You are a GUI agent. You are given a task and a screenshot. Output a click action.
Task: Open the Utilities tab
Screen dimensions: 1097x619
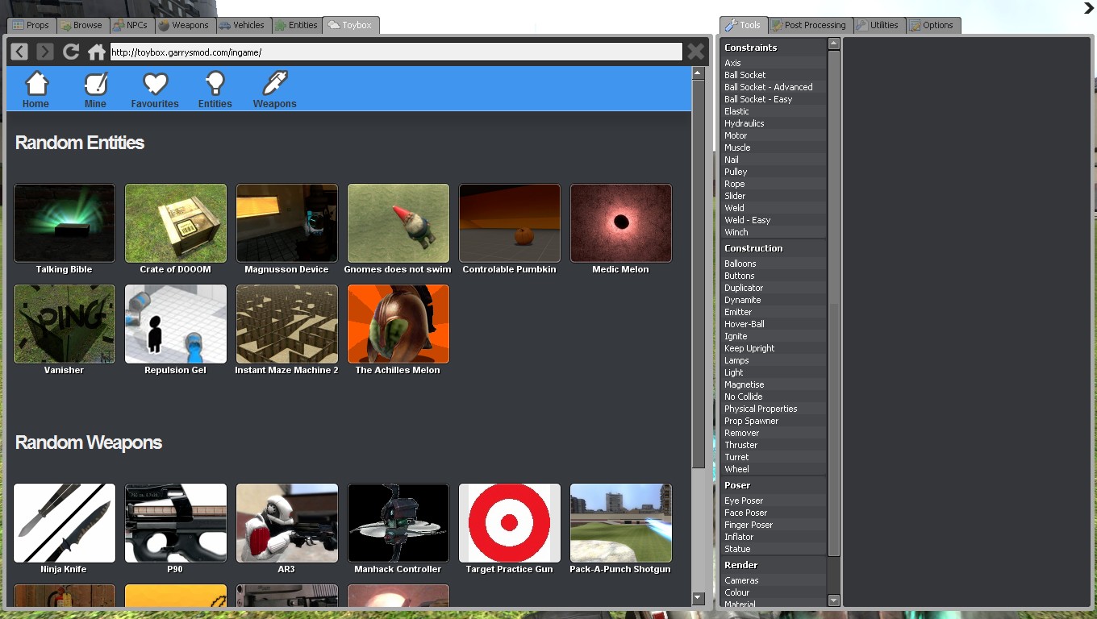coord(878,25)
